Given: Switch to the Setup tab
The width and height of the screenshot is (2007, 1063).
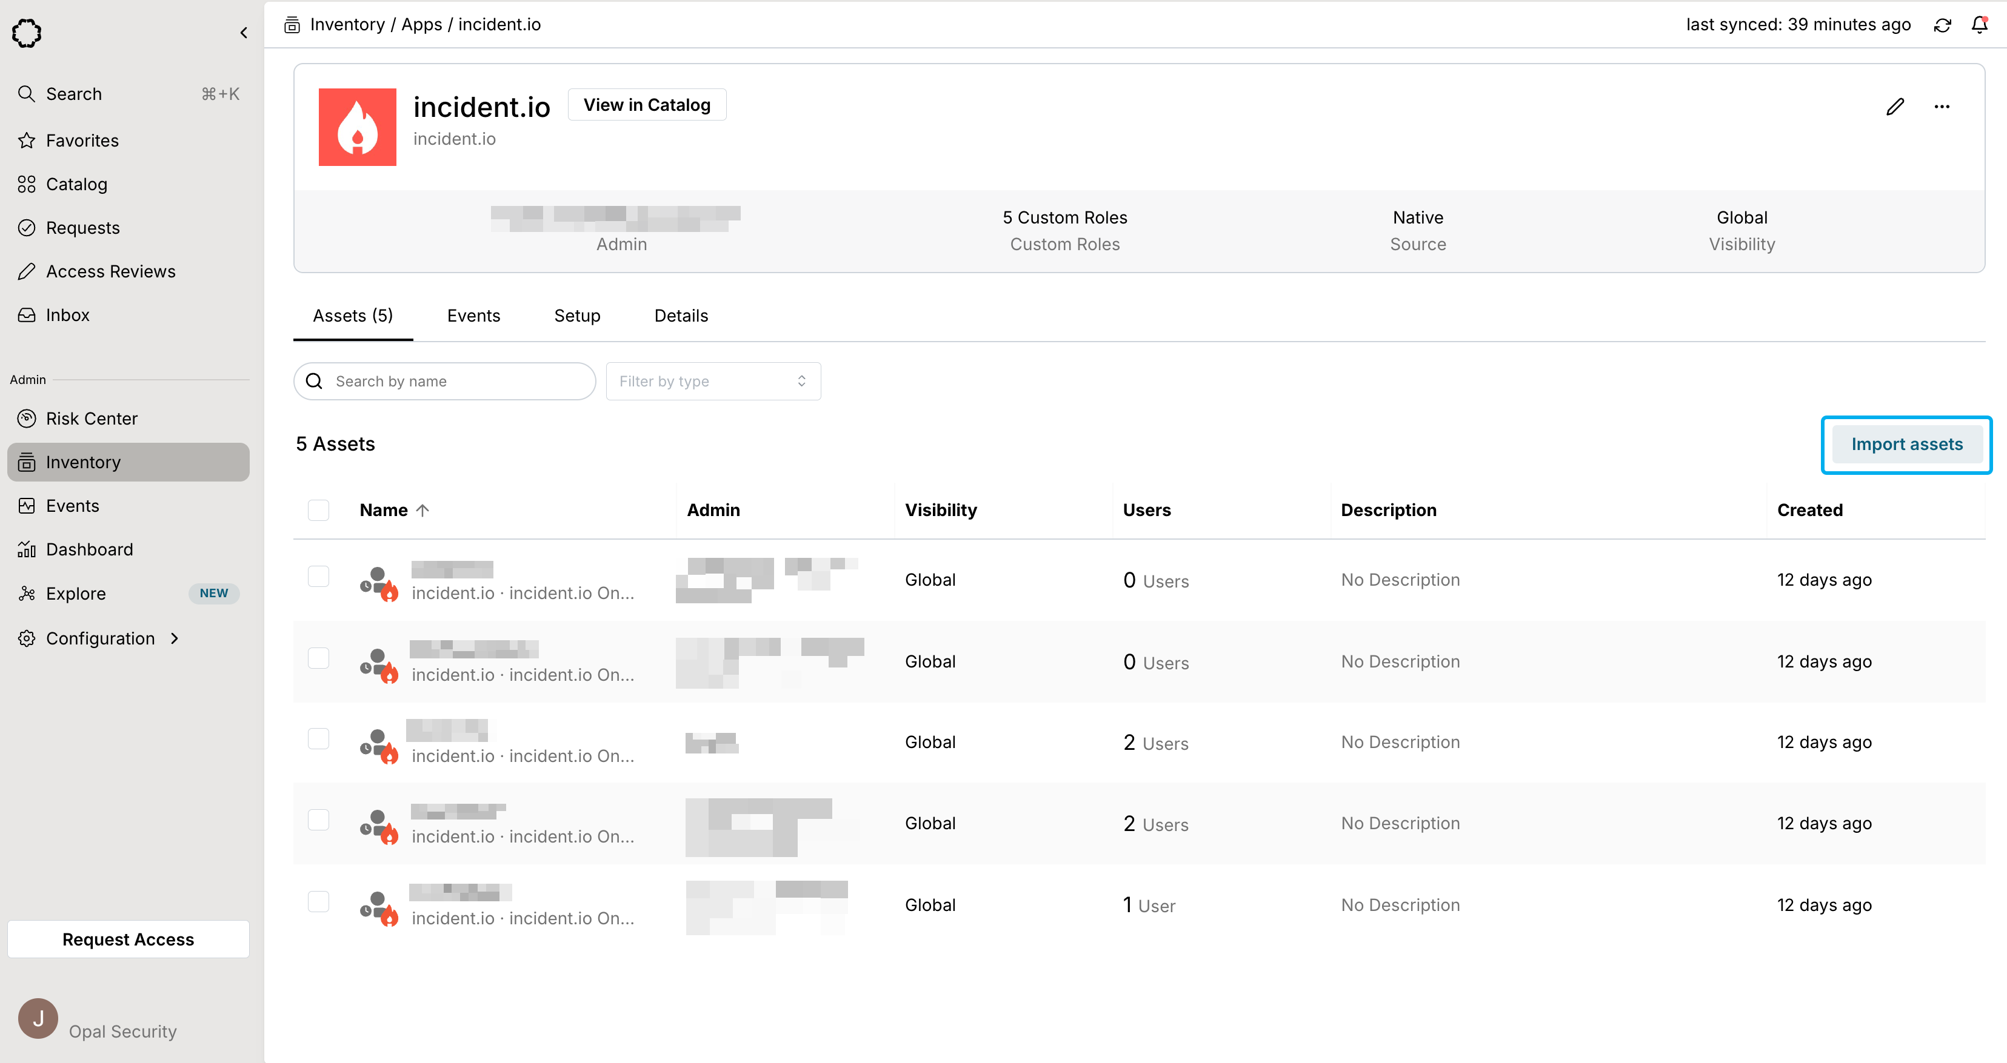Looking at the screenshot, I should pos(576,316).
